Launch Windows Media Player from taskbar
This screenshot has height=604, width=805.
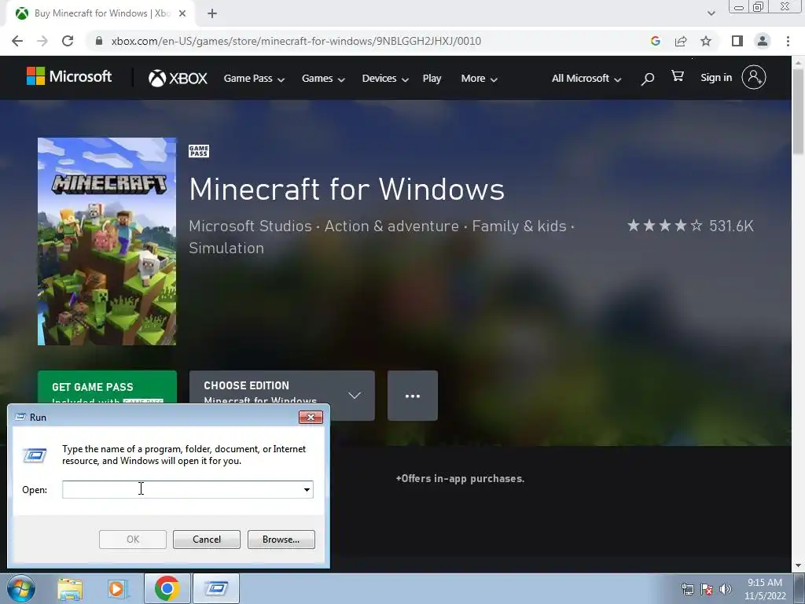[x=117, y=588]
